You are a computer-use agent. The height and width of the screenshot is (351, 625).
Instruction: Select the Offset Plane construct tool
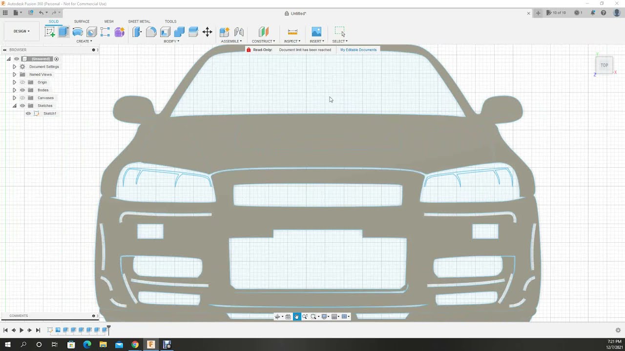pyautogui.click(x=263, y=32)
